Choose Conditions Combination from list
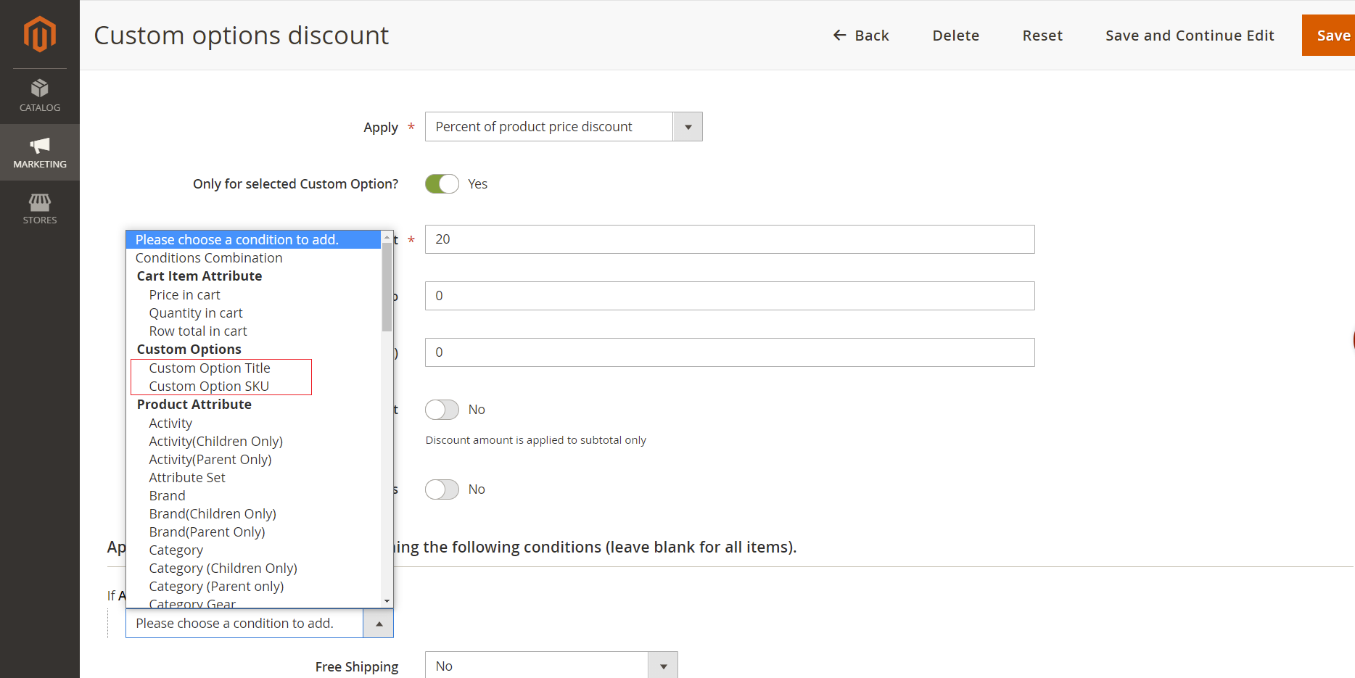 pos(209,258)
